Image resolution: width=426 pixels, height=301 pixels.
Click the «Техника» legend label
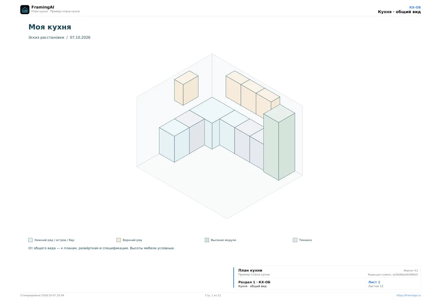click(305, 240)
